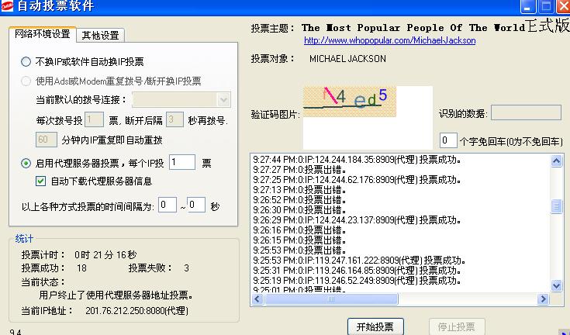Click the log's horizontal scroll right arrow
This screenshot has width=570, height=335.
543,299
